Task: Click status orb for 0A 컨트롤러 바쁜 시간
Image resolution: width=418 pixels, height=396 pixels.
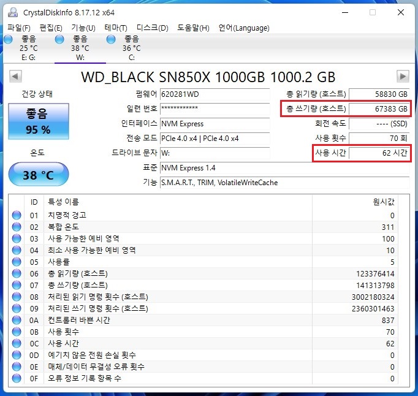Action: pos(17,320)
